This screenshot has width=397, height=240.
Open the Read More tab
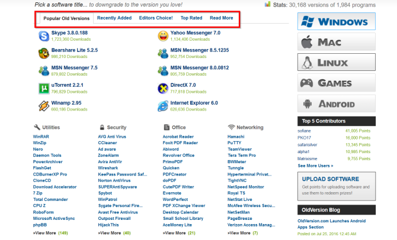[222, 18]
